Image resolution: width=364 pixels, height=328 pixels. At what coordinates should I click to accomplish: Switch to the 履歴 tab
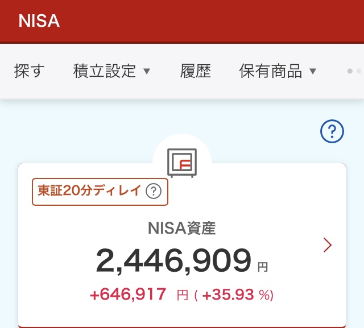click(x=196, y=71)
